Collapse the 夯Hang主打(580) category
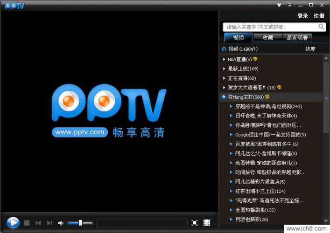 click(224, 97)
